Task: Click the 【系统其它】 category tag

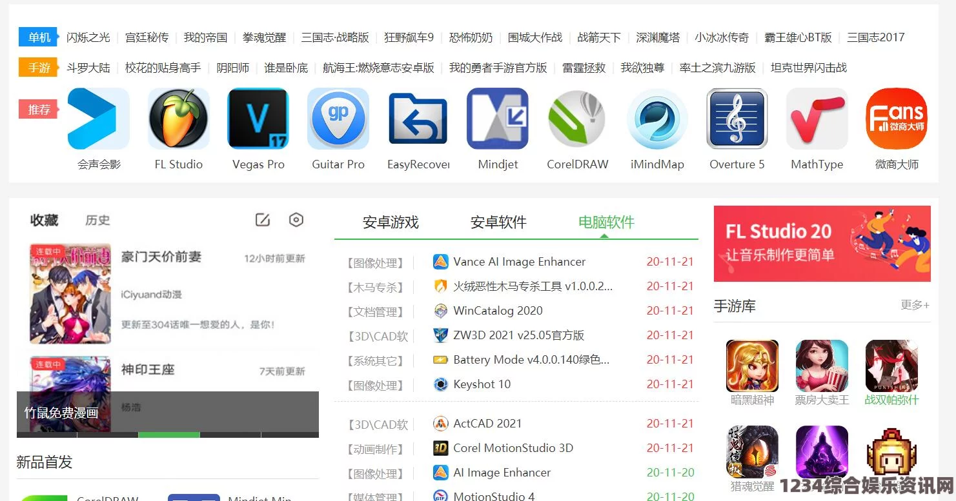Action: pyautogui.click(x=375, y=361)
